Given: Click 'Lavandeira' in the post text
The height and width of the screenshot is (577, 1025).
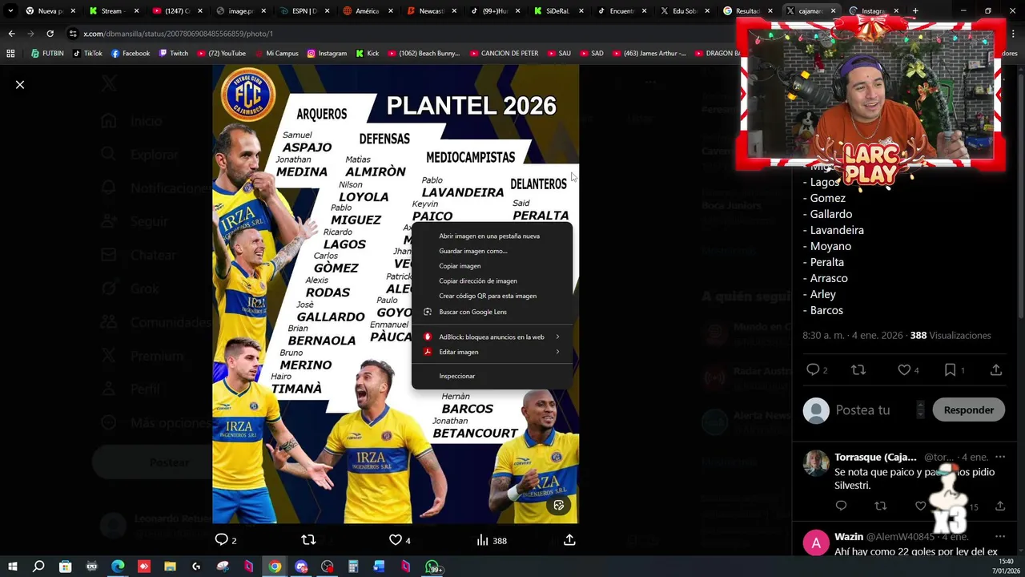Looking at the screenshot, I should click(837, 230).
